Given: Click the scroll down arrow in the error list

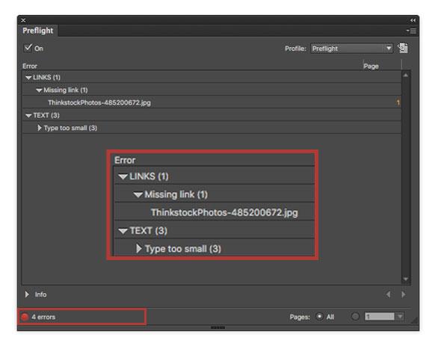Looking at the screenshot, I should 406,279.
